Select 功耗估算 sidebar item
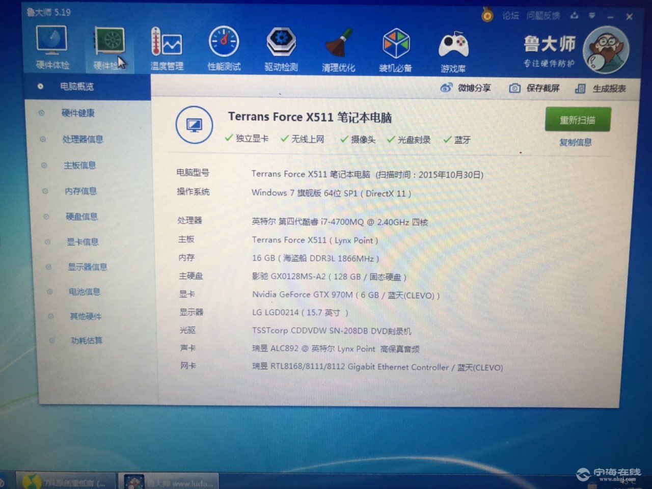The height and width of the screenshot is (489, 652). click(87, 340)
